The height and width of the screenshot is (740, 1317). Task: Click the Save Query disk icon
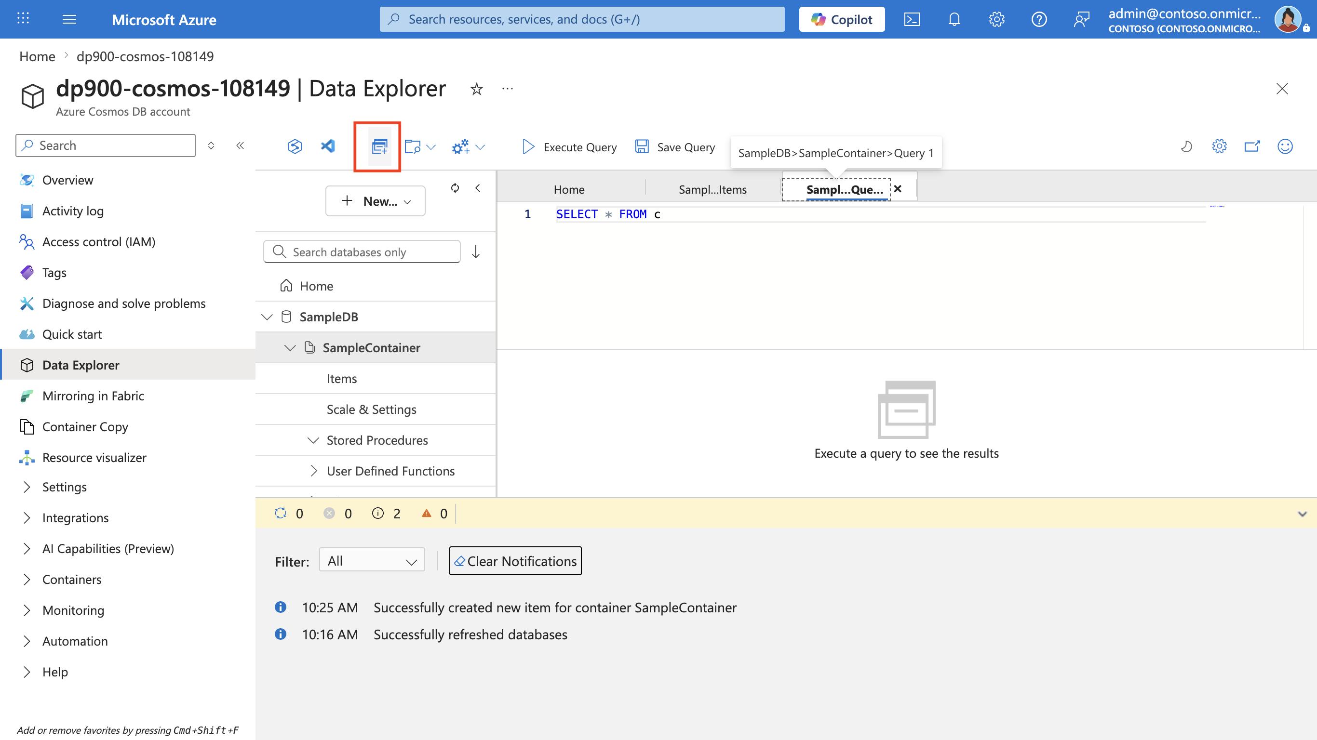pyautogui.click(x=642, y=146)
